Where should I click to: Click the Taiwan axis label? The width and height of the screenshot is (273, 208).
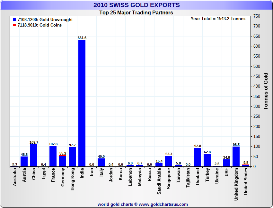[178, 175]
